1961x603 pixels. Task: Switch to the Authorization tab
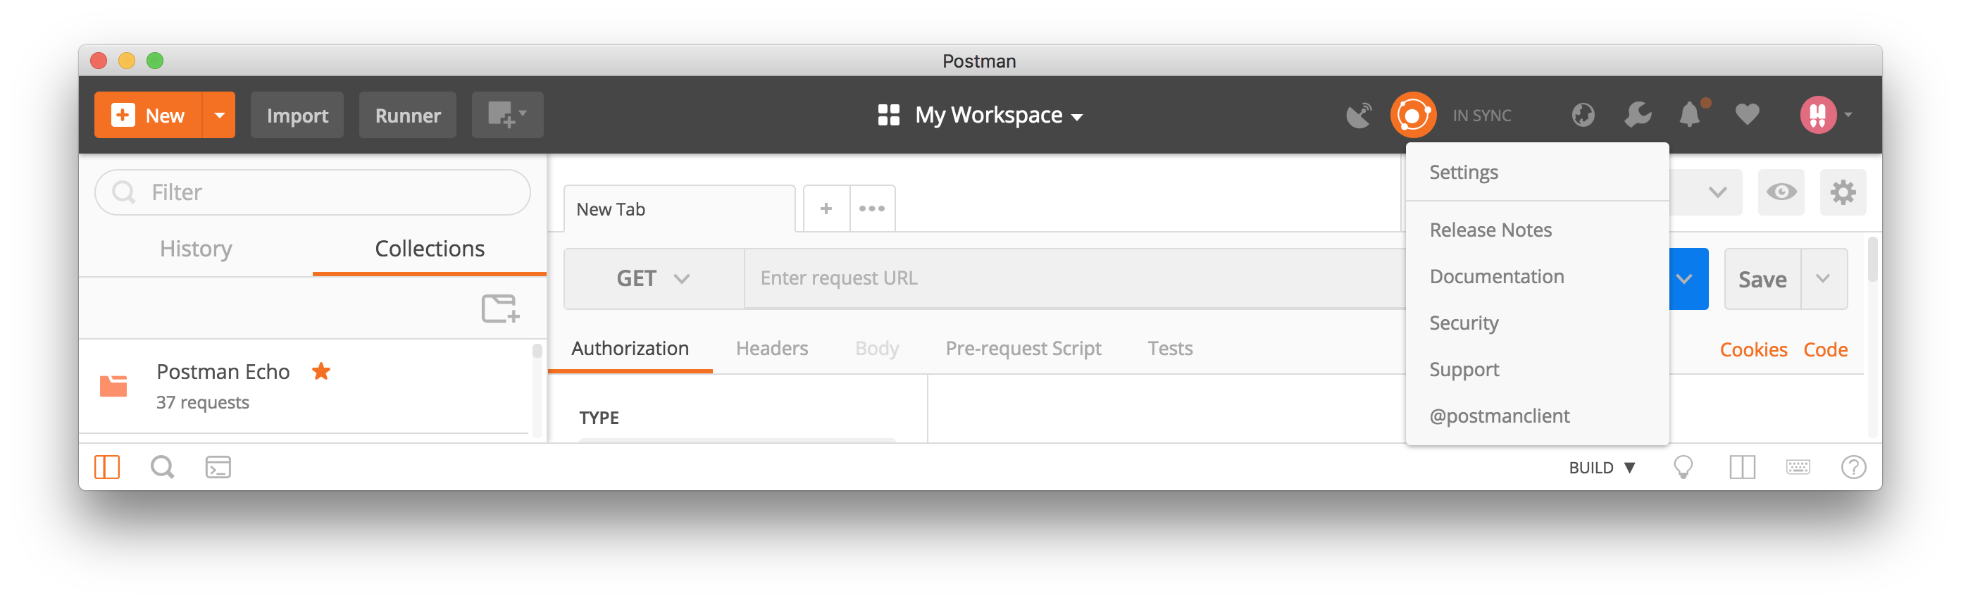point(630,348)
